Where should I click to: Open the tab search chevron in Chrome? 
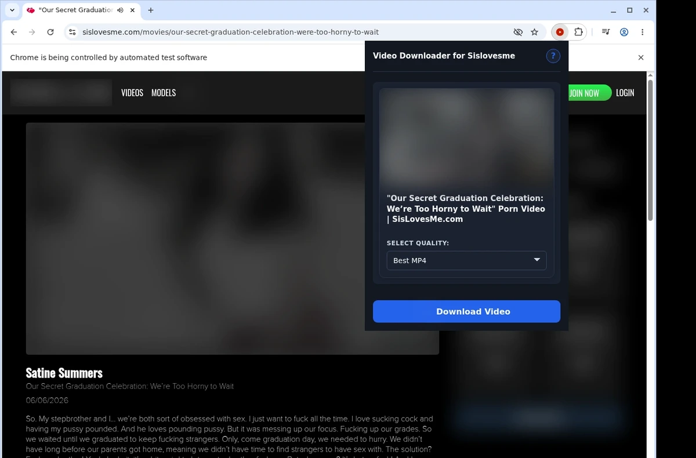tap(12, 10)
